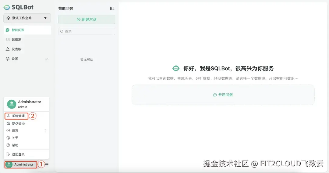This screenshot has width=329, height=173.
Task: Collapse the chat list panel icon
Action: (x=112, y=9)
